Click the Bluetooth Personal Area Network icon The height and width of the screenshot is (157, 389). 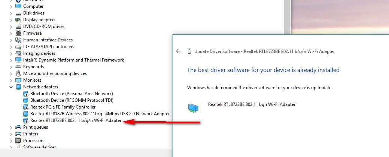25,94
